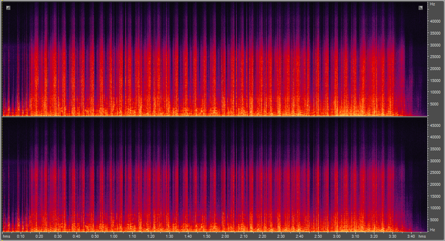Click 20000 on the lower channel frequency scale
445x241 pixels.
tap(435, 184)
